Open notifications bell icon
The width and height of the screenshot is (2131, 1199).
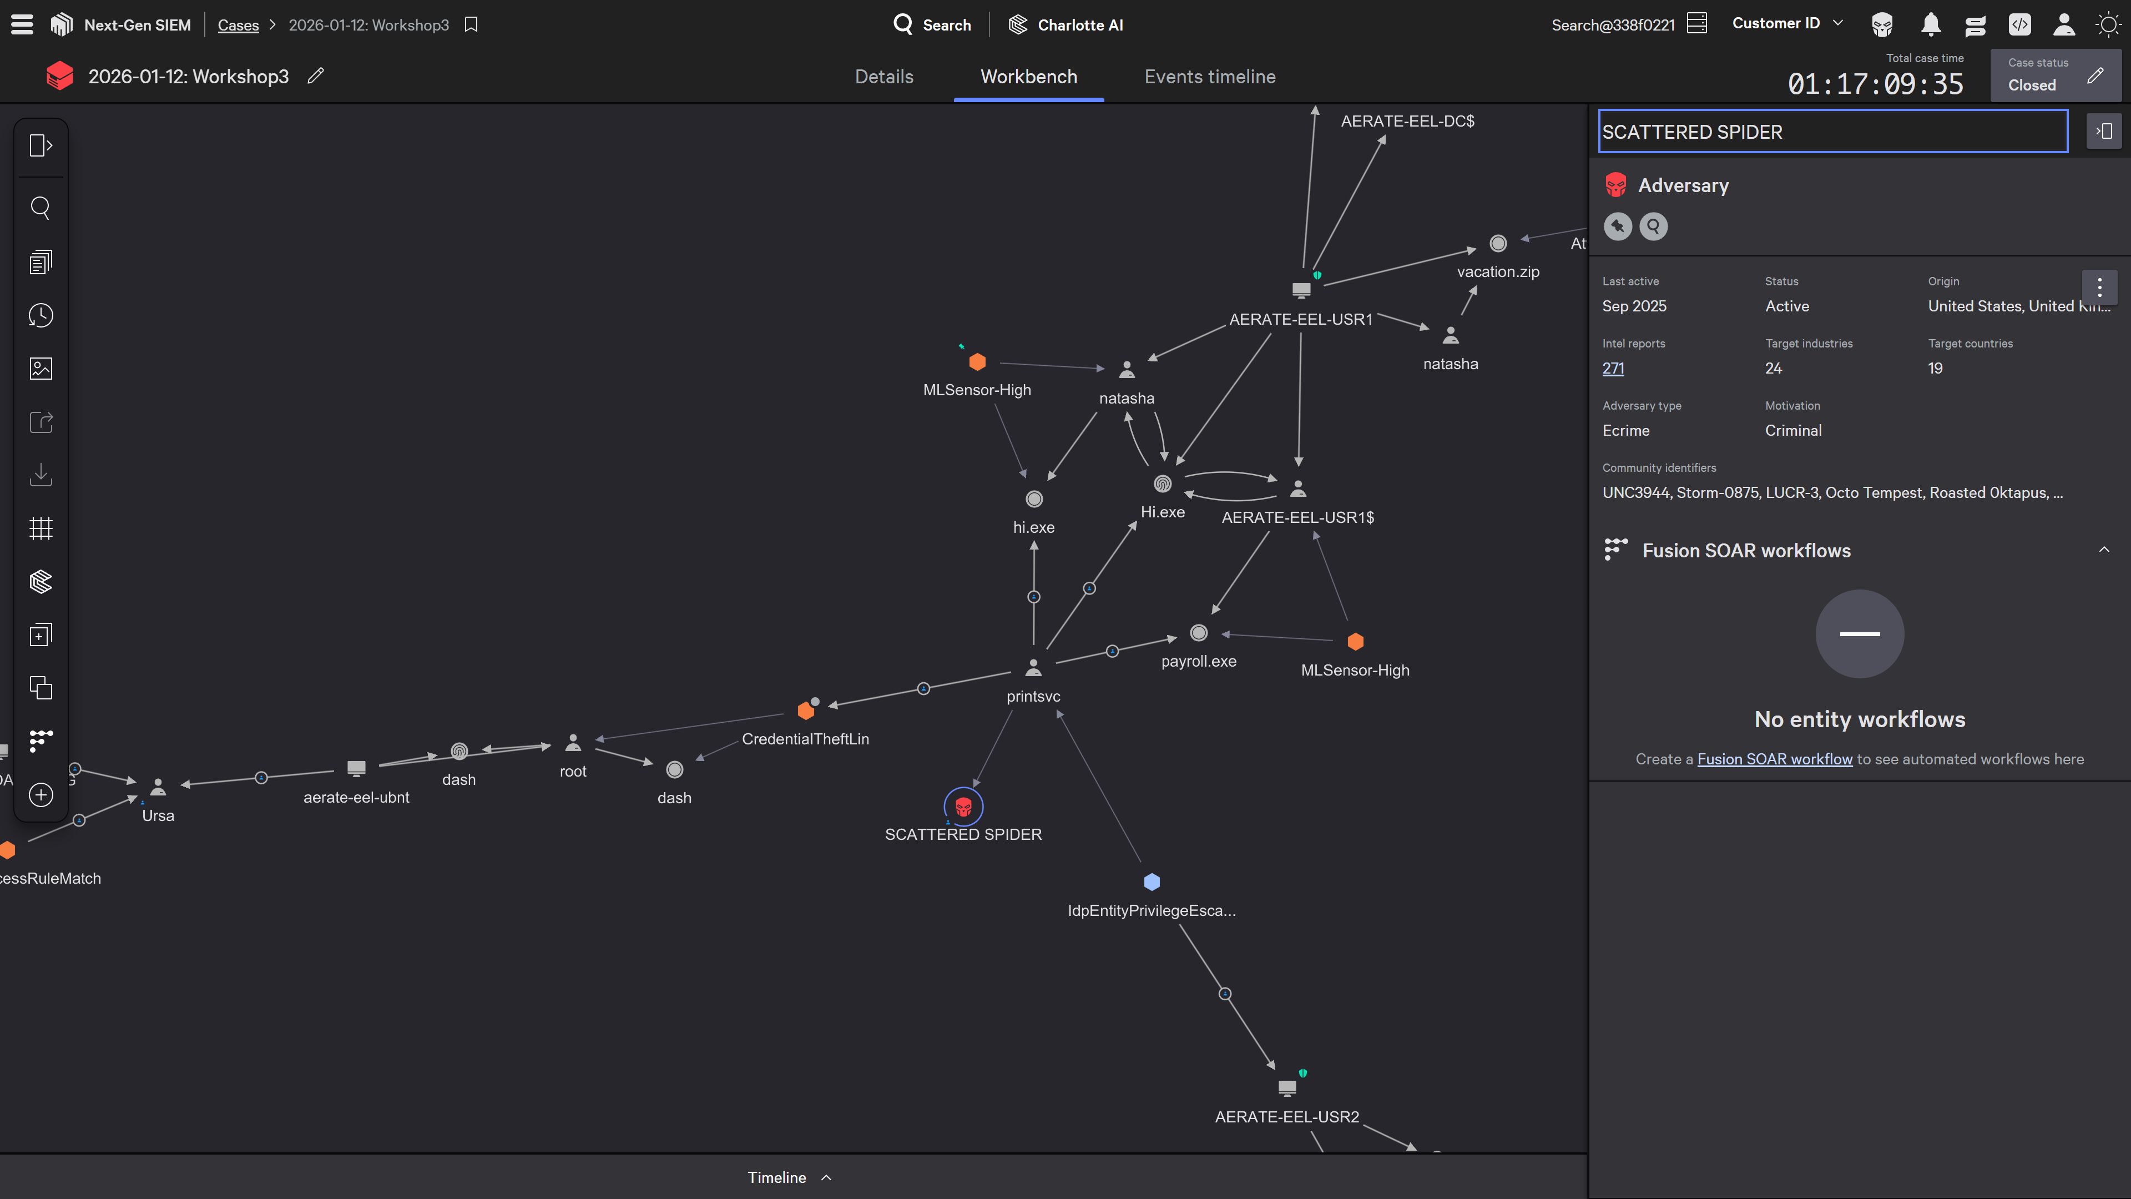click(x=1931, y=25)
